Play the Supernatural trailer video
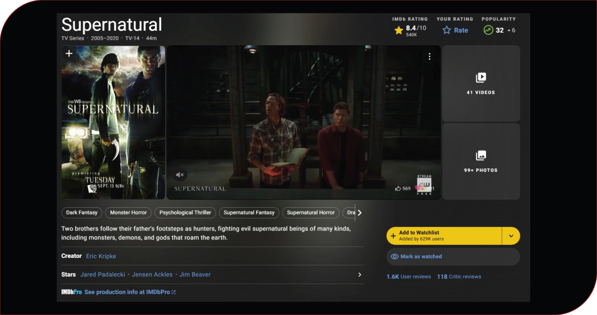 click(303, 122)
